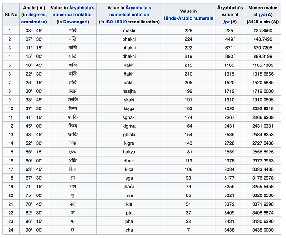Click serial number 12 cell
Viewport: 286px width, 238px height.
coord(11,126)
